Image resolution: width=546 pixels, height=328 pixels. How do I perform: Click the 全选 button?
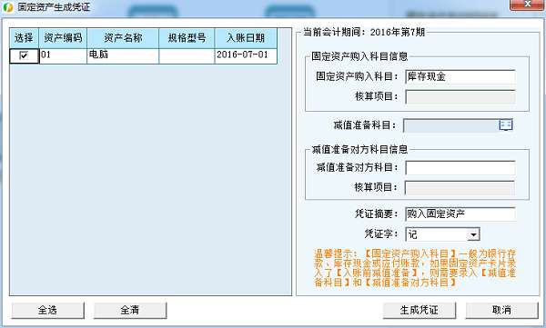point(47,310)
